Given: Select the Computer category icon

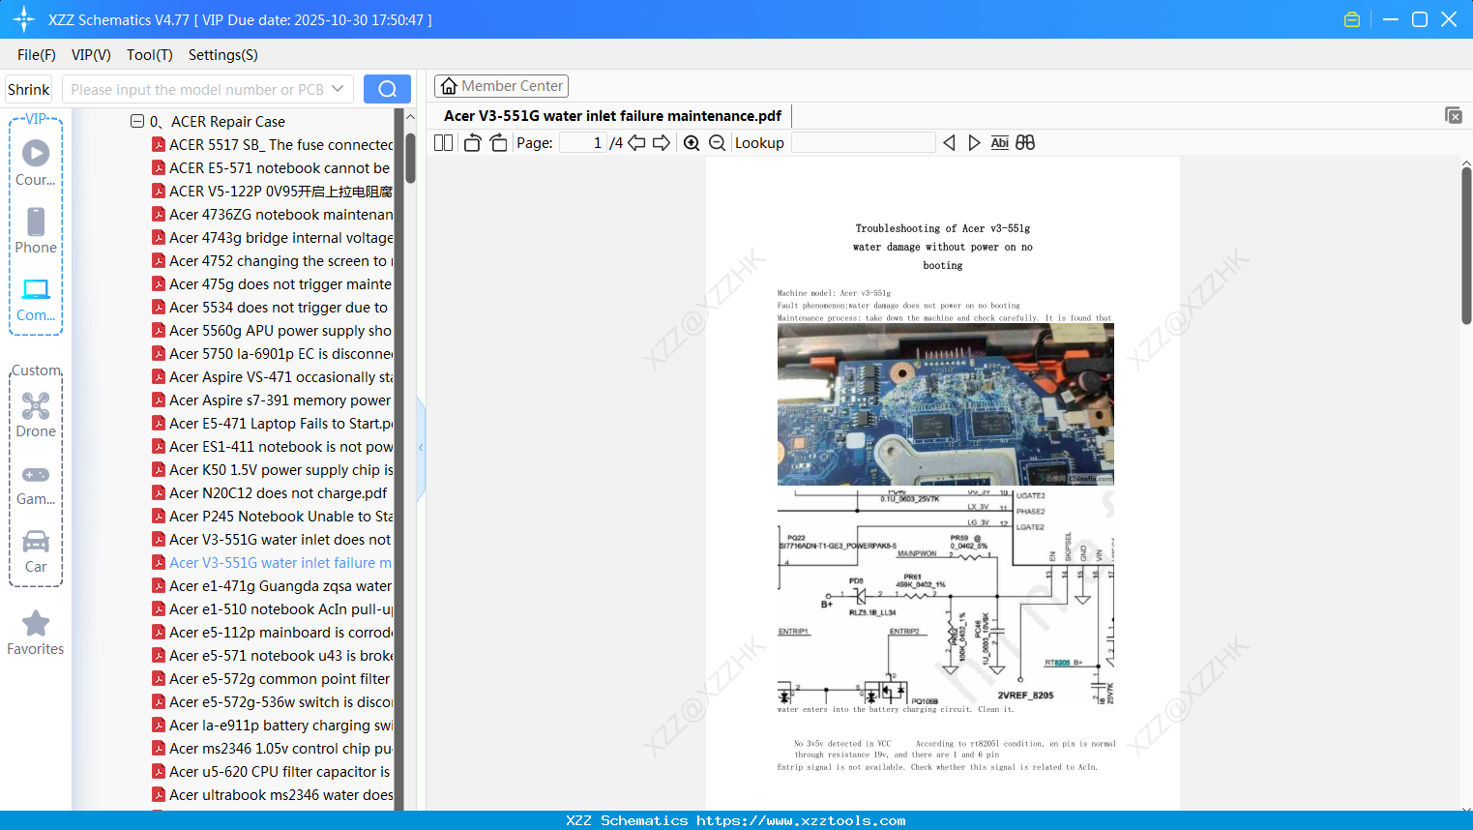Looking at the screenshot, I should (x=36, y=299).
